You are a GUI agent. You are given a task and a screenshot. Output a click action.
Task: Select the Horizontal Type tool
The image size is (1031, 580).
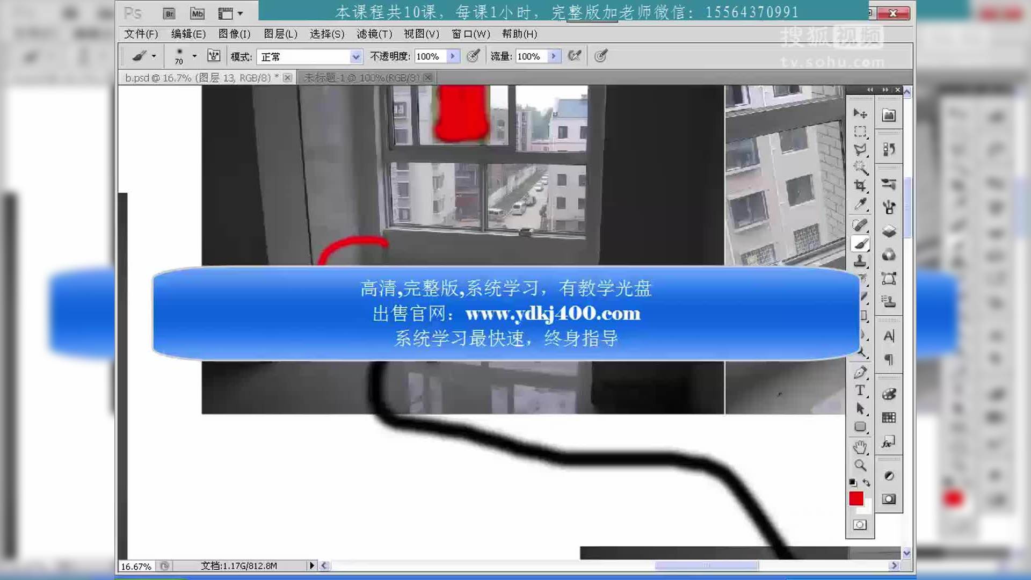(860, 391)
